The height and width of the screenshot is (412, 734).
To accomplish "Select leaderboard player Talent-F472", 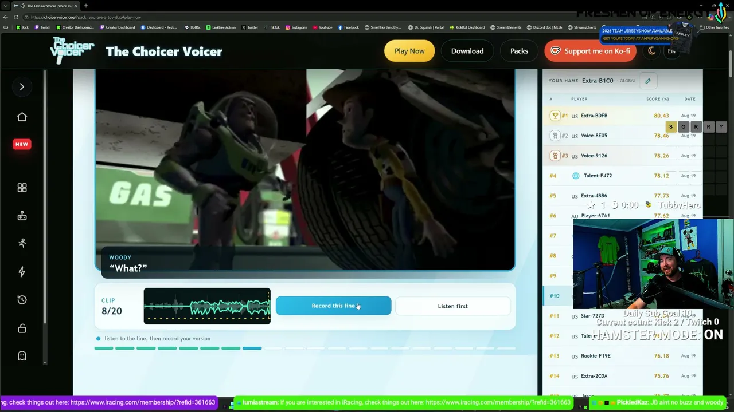I will tap(598, 176).
